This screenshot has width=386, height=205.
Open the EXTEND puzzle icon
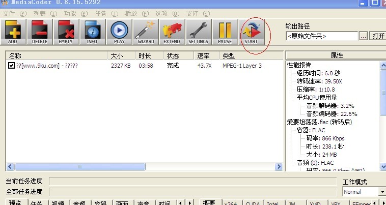click(172, 32)
